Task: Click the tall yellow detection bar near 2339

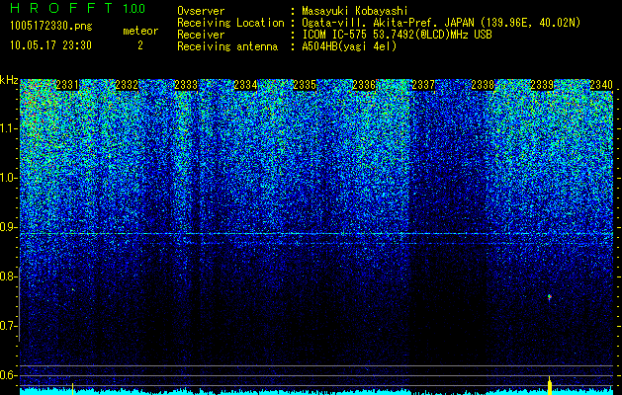Action: pos(550,386)
